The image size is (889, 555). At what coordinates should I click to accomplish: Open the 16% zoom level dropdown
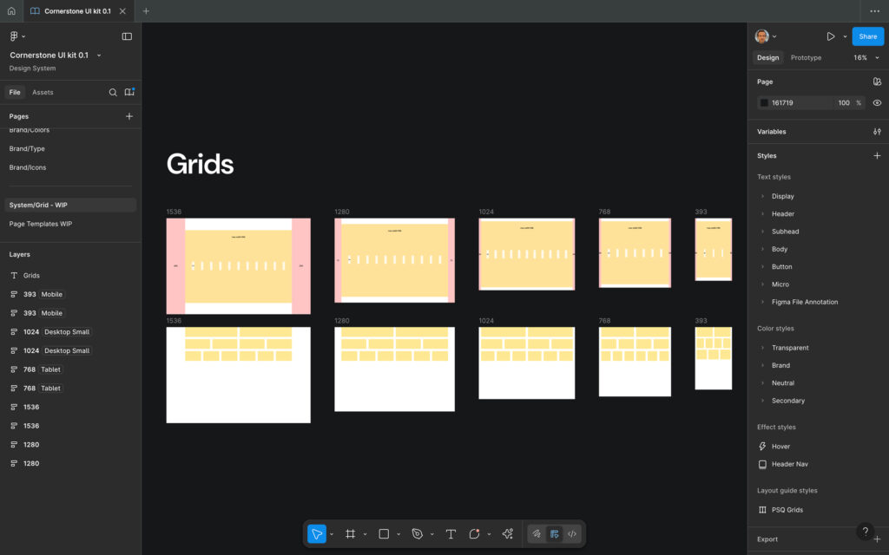[865, 57]
